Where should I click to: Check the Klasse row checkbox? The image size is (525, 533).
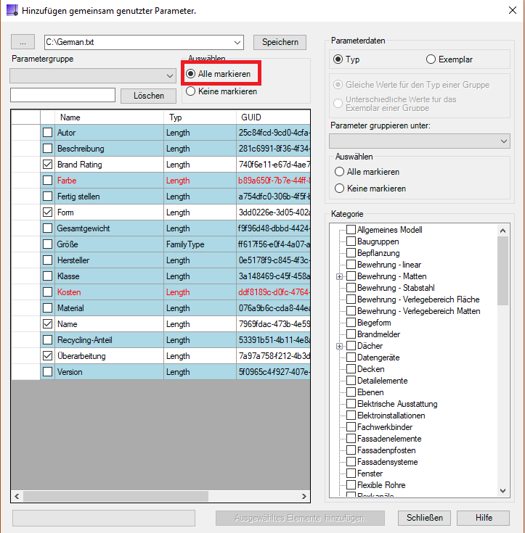tap(48, 276)
